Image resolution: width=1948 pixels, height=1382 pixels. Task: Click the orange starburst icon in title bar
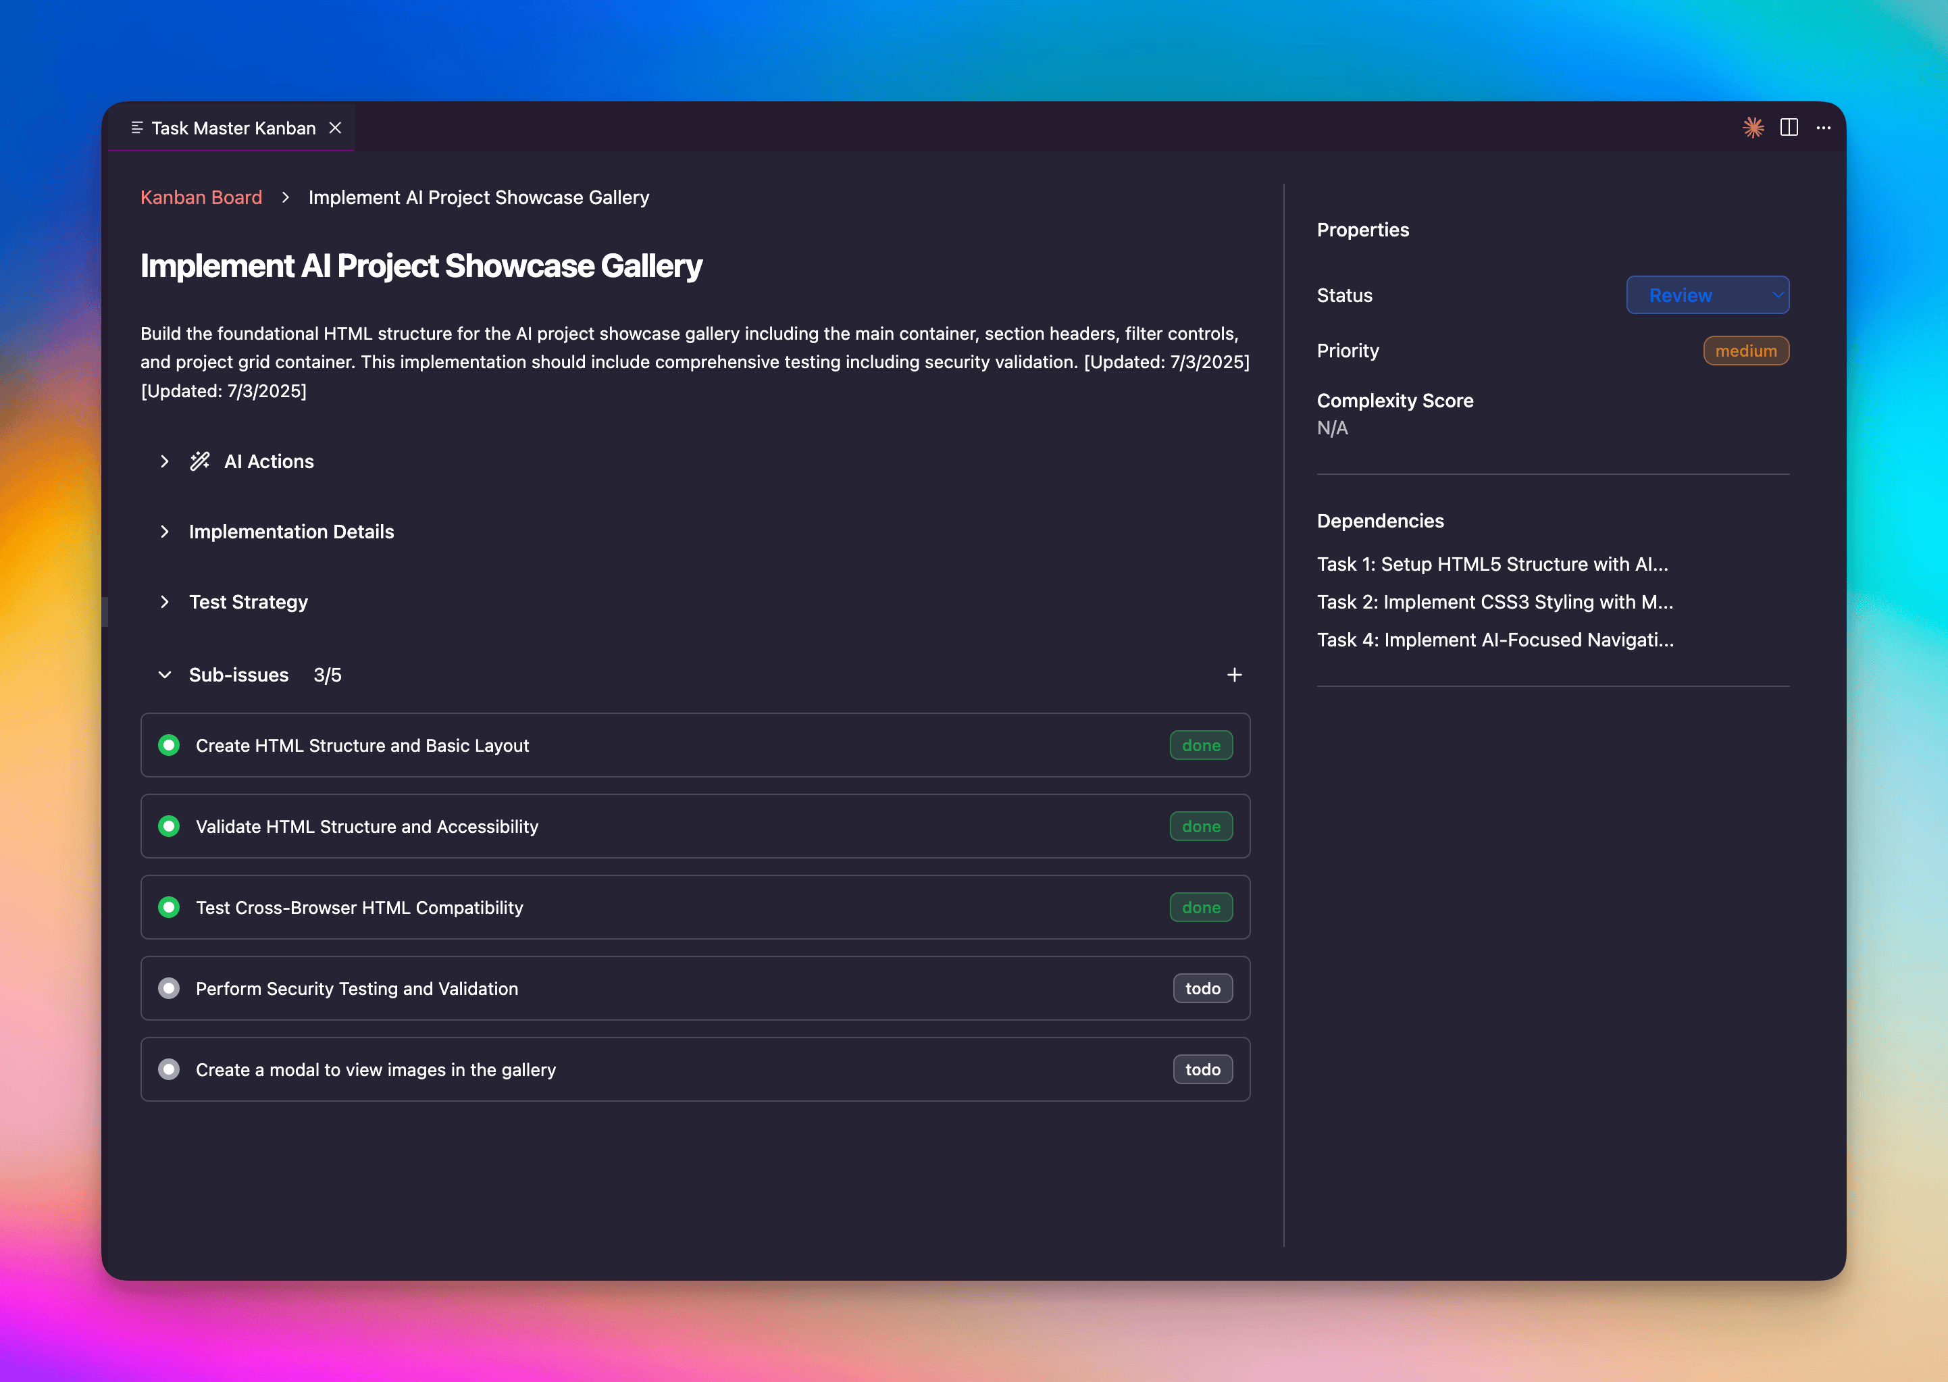click(x=1752, y=128)
